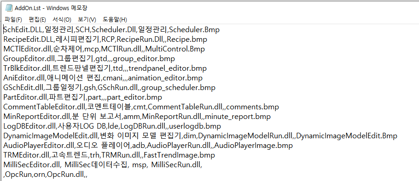Viewport: 419px width, 181px height.
Task: Click the MultiControl.Bmp text
Action: pyautogui.click(x=175, y=49)
